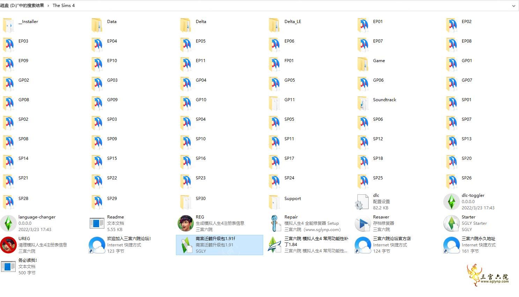519x297 pixels.
Task: Click the SP26 folder label
Action: click(x=466, y=178)
